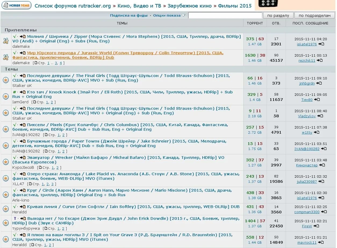Open The Final Girls MVO + Sub topic

121,78
